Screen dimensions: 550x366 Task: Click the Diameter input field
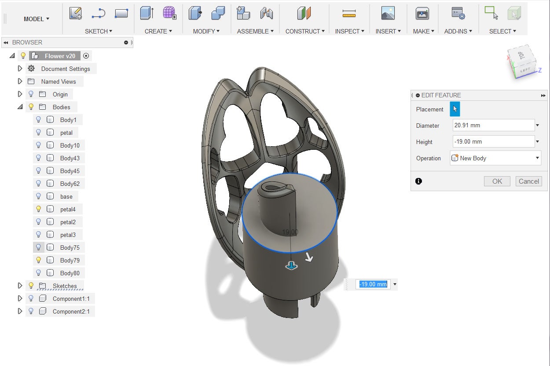(x=493, y=126)
